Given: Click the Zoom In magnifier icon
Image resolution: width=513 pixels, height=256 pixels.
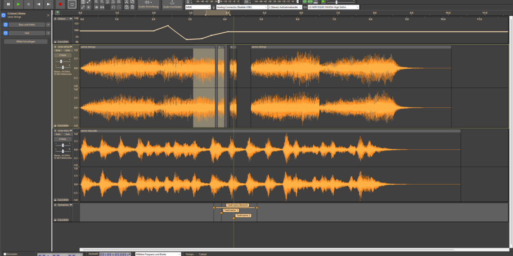Looking at the screenshot, I should coord(96,2).
